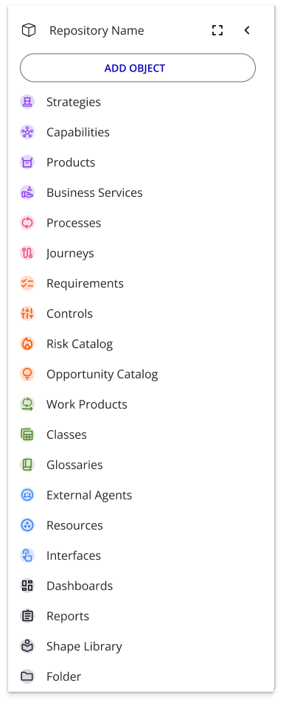
Task: Click the Products box icon
Action: [27, 163]
